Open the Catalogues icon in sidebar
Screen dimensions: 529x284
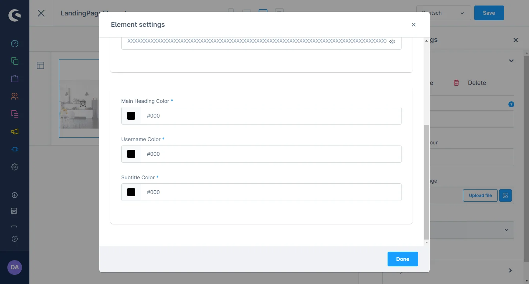coord(15,61)
